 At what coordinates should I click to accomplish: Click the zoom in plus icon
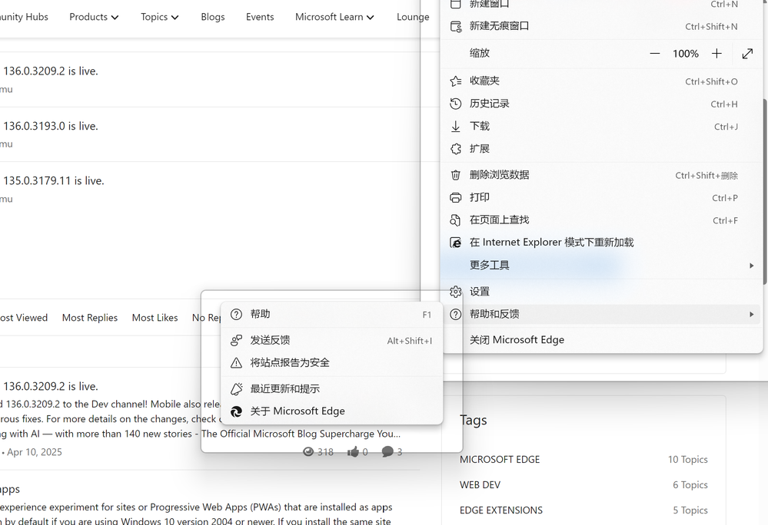point(716,54)
